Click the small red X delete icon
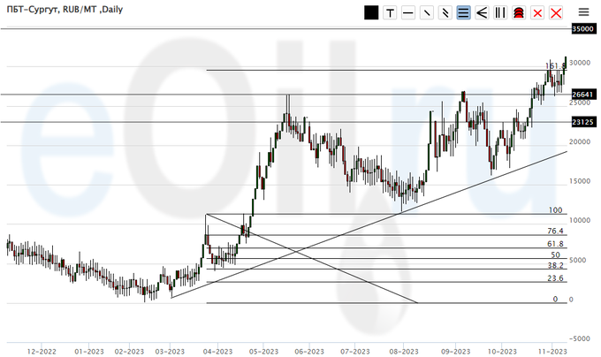 pyautogui.click(x=537, y=12)
